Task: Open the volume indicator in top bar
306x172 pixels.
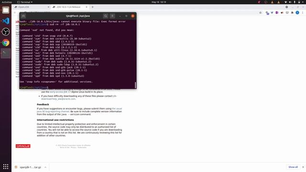Action: point(290,2)
